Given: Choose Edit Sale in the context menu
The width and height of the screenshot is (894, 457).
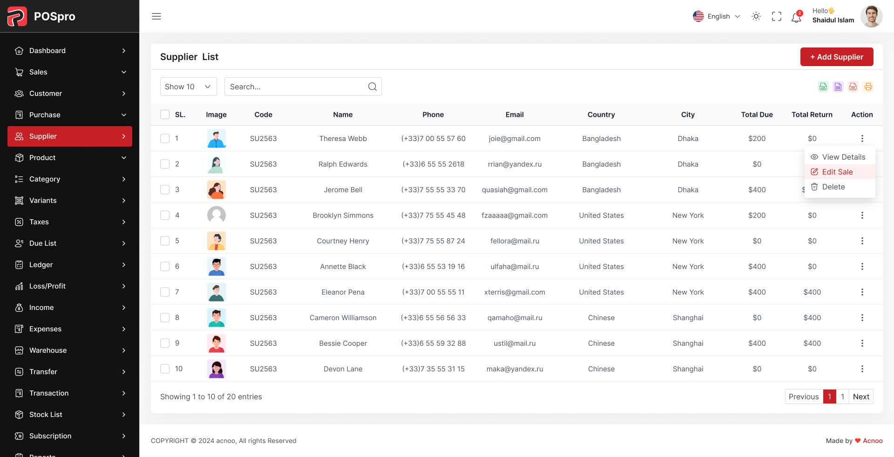Looking at the screenshot, I should pyautogui.click(x=837, y=172).
